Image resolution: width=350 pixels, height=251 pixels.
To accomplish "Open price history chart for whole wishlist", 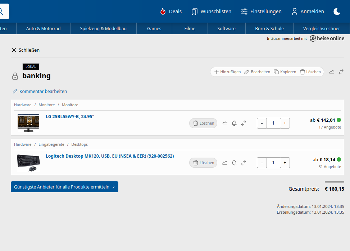I will click(x=332, y=72).
